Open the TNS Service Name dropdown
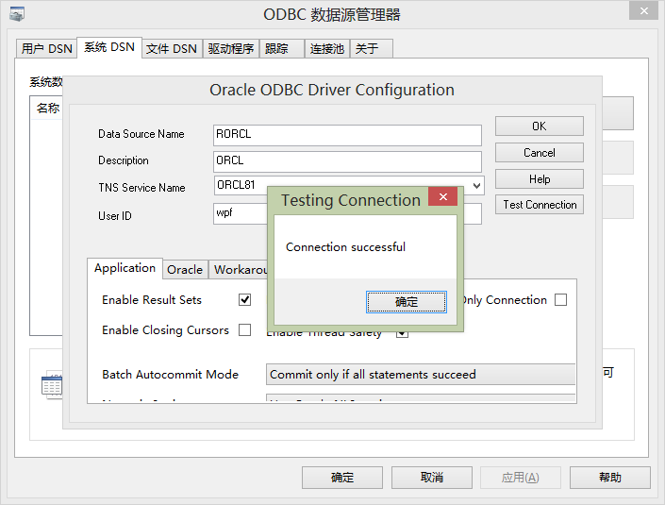This screenshot has width=665, height=505. click(x=476, y=185)
